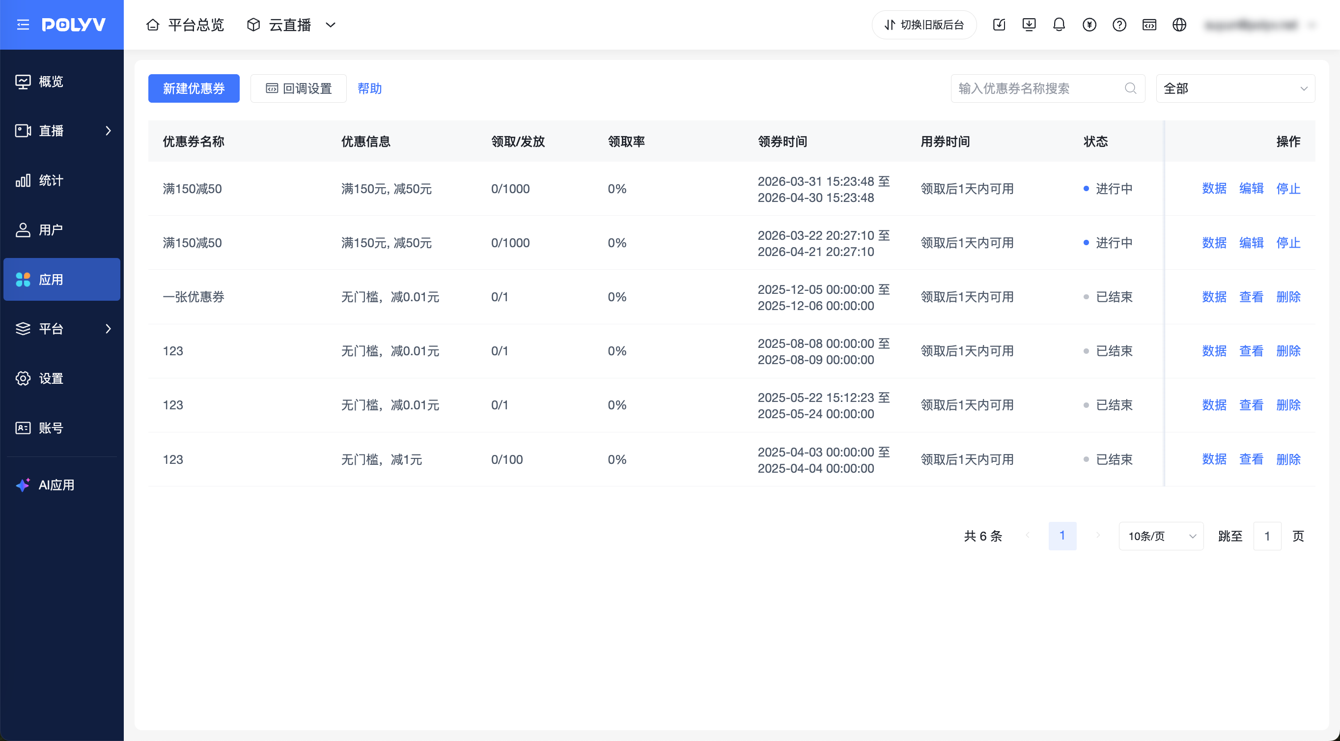Click 查看 for coupon starting 2025-05-22
The height and width of the screenshot is (741, 1340).
[1251, 405]
